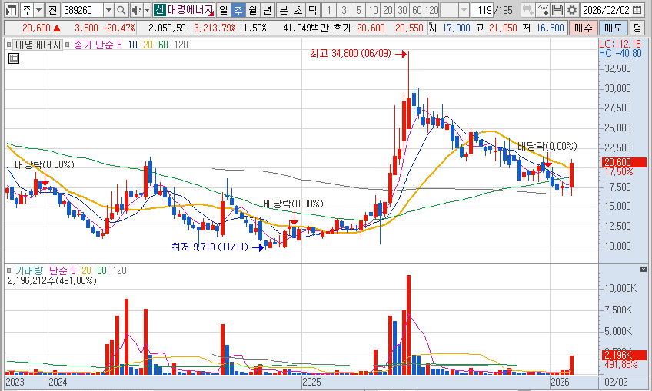Viewport: 652px width, 391px height.
Task: Open chart settings gear icon
Action: [x=572, y=9]
